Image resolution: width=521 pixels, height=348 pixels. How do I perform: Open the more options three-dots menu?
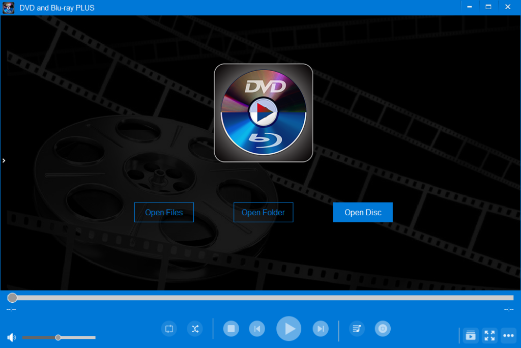[x=508, y=335]
